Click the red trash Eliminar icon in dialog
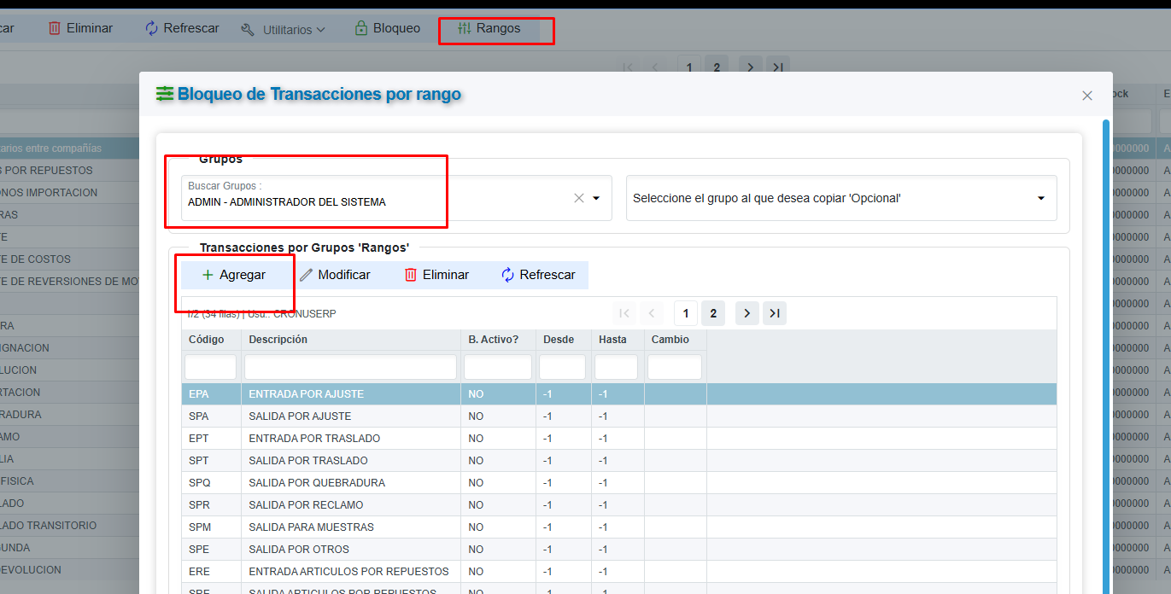Screen dimensions: 1171x594 tap(411, 275)
